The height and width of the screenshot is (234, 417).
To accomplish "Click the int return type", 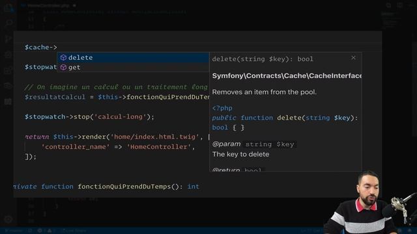I will pos(193,187).
